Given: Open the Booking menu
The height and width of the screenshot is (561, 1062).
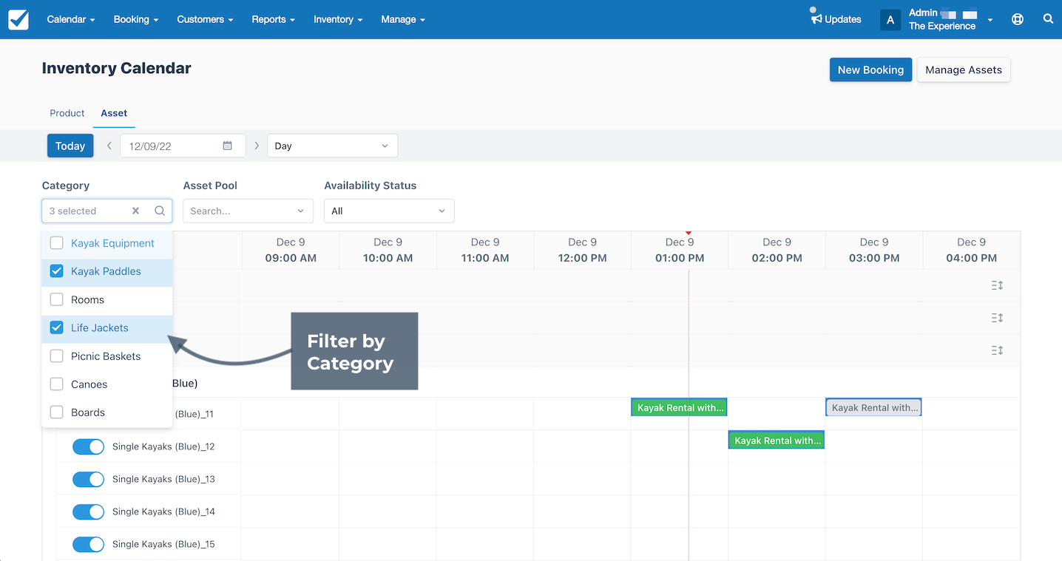Looking at the screenshot, I should pyautogui.click(x=136, y=19).
